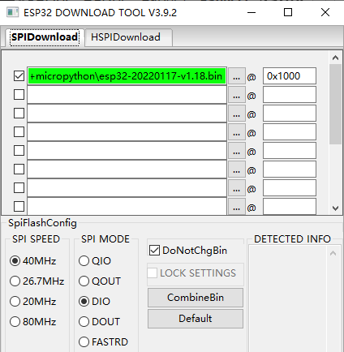Click the third row empty file path field
The width and height of the screenshot is (344, 352).
127,114
